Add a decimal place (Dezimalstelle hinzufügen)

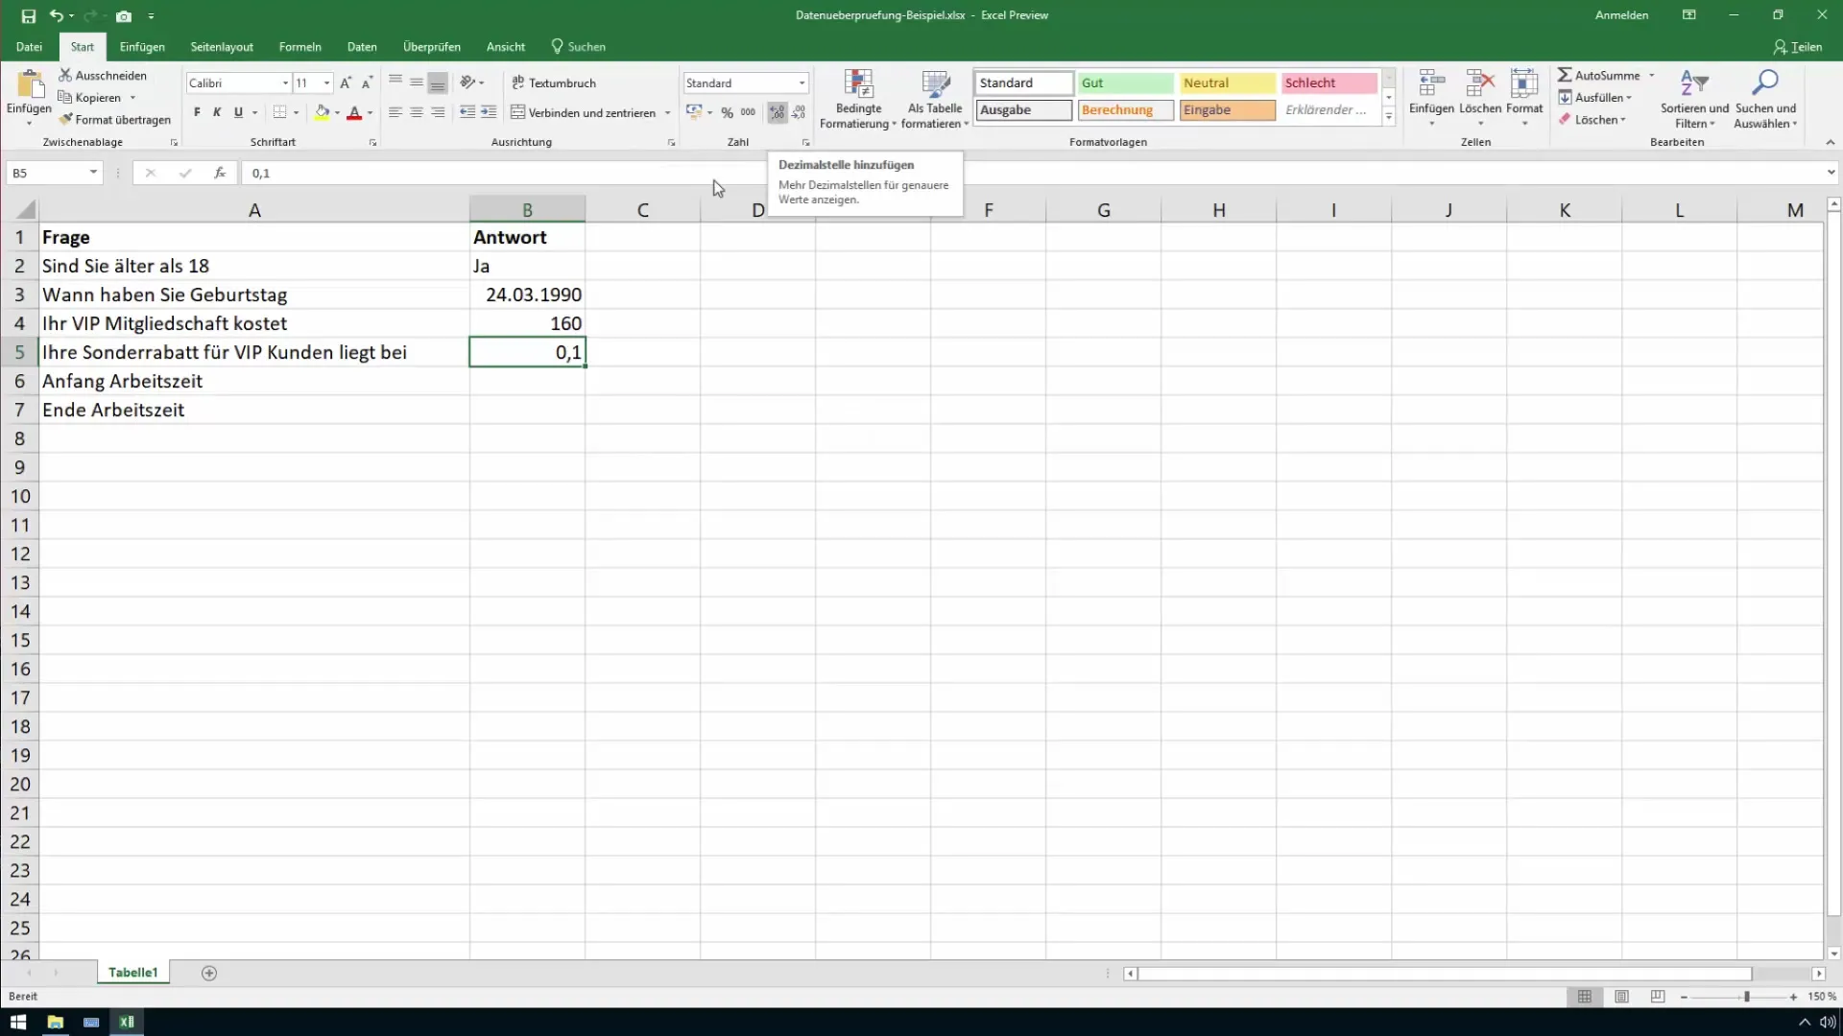coord(777,112)
